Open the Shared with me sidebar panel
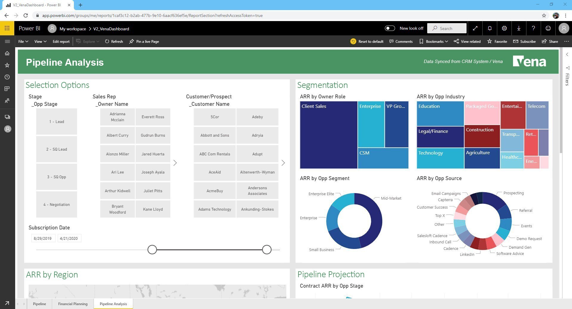Image resolution: width=572 pixels, height=309 pixels. (x=7, y=100)
